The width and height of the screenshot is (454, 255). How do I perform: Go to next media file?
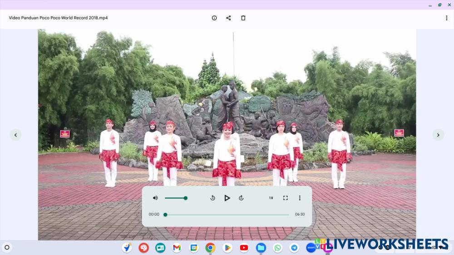coord(438,135)
